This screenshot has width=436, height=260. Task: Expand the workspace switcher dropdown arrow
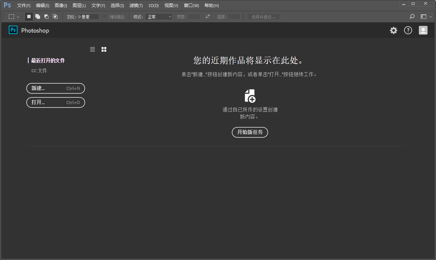431,17
